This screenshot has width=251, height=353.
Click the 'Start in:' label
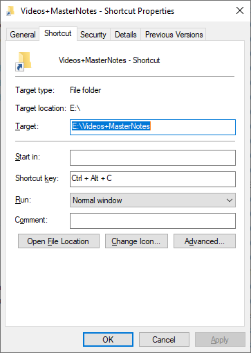tap(28, 157)
